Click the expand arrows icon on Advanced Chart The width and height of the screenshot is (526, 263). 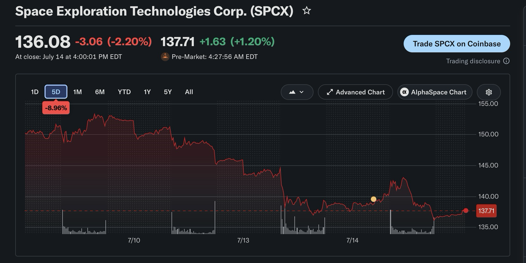[330, 92]
